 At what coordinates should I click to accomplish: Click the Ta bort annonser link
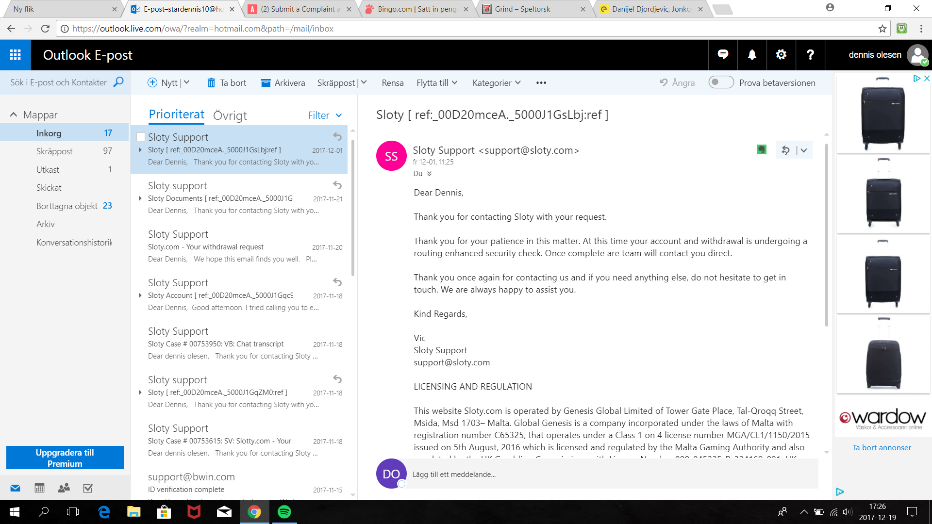pyautogui.click(x=882, y=447)
